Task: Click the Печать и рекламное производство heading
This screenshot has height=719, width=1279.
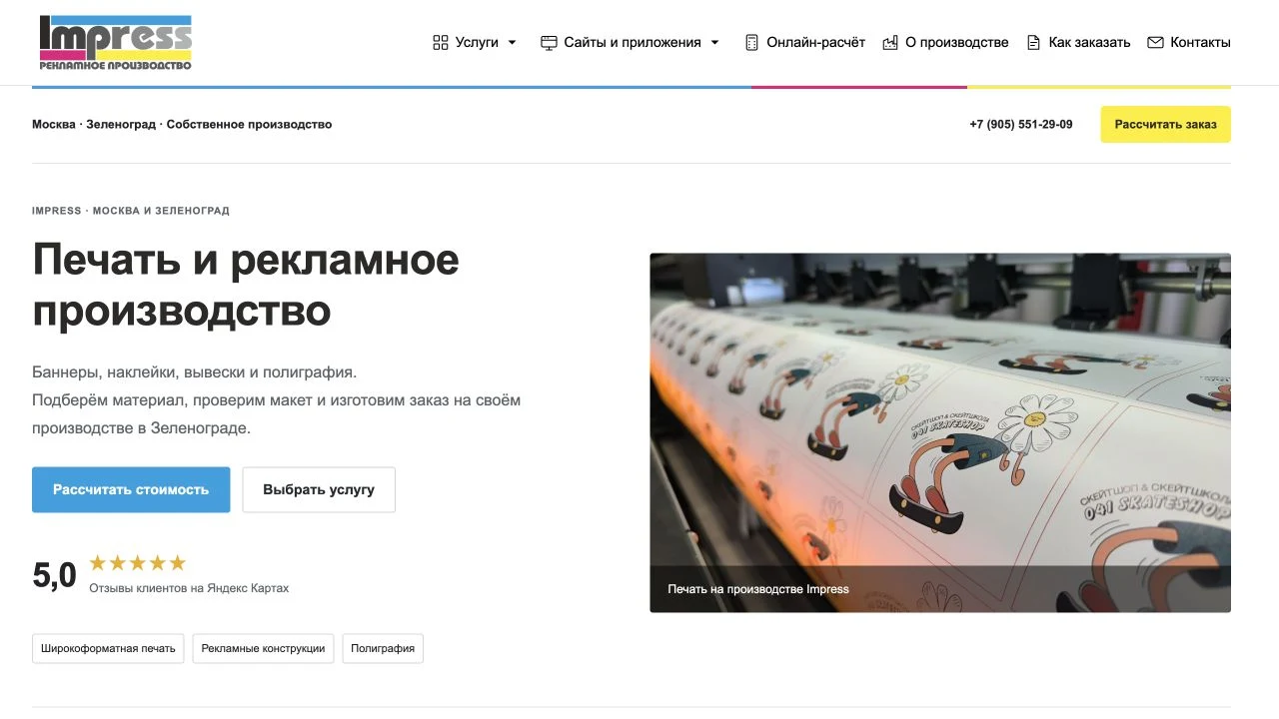Action: tap(246, 286)
